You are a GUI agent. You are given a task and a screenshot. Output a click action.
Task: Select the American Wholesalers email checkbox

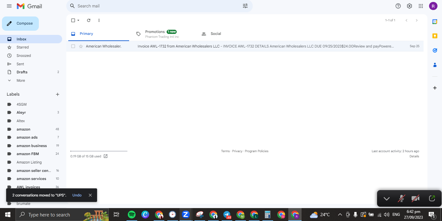tap(73, 46)
